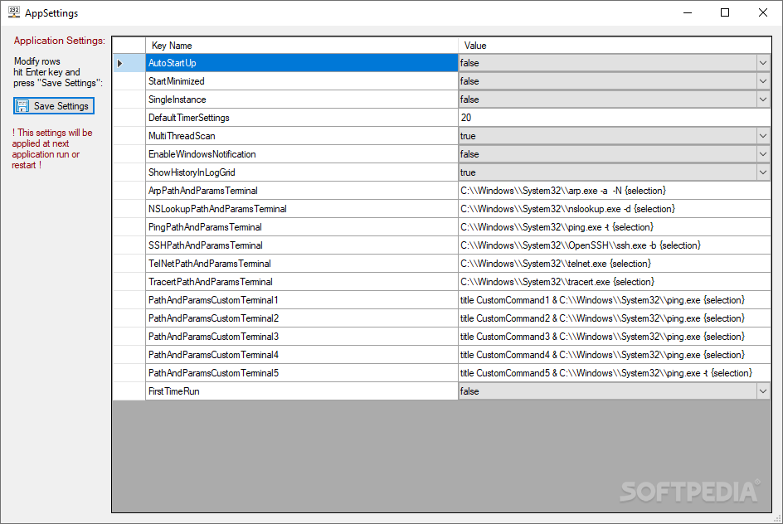Click the PathAndParamsCustomTerminal2 value cell
The image size is (783, 524).
click(x=615, y=318)
